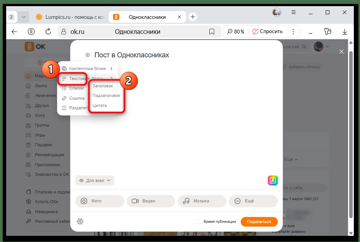
Task: Open the downloads arrow icon
Action: tap(345, 32)
